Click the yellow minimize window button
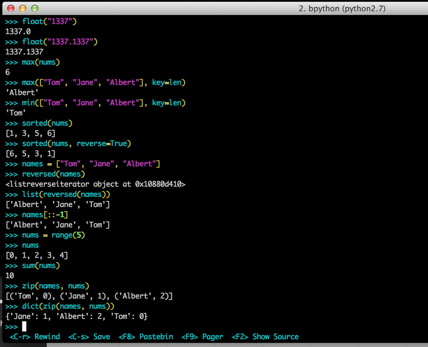The image size is (428, 347). tap(23, 8)
